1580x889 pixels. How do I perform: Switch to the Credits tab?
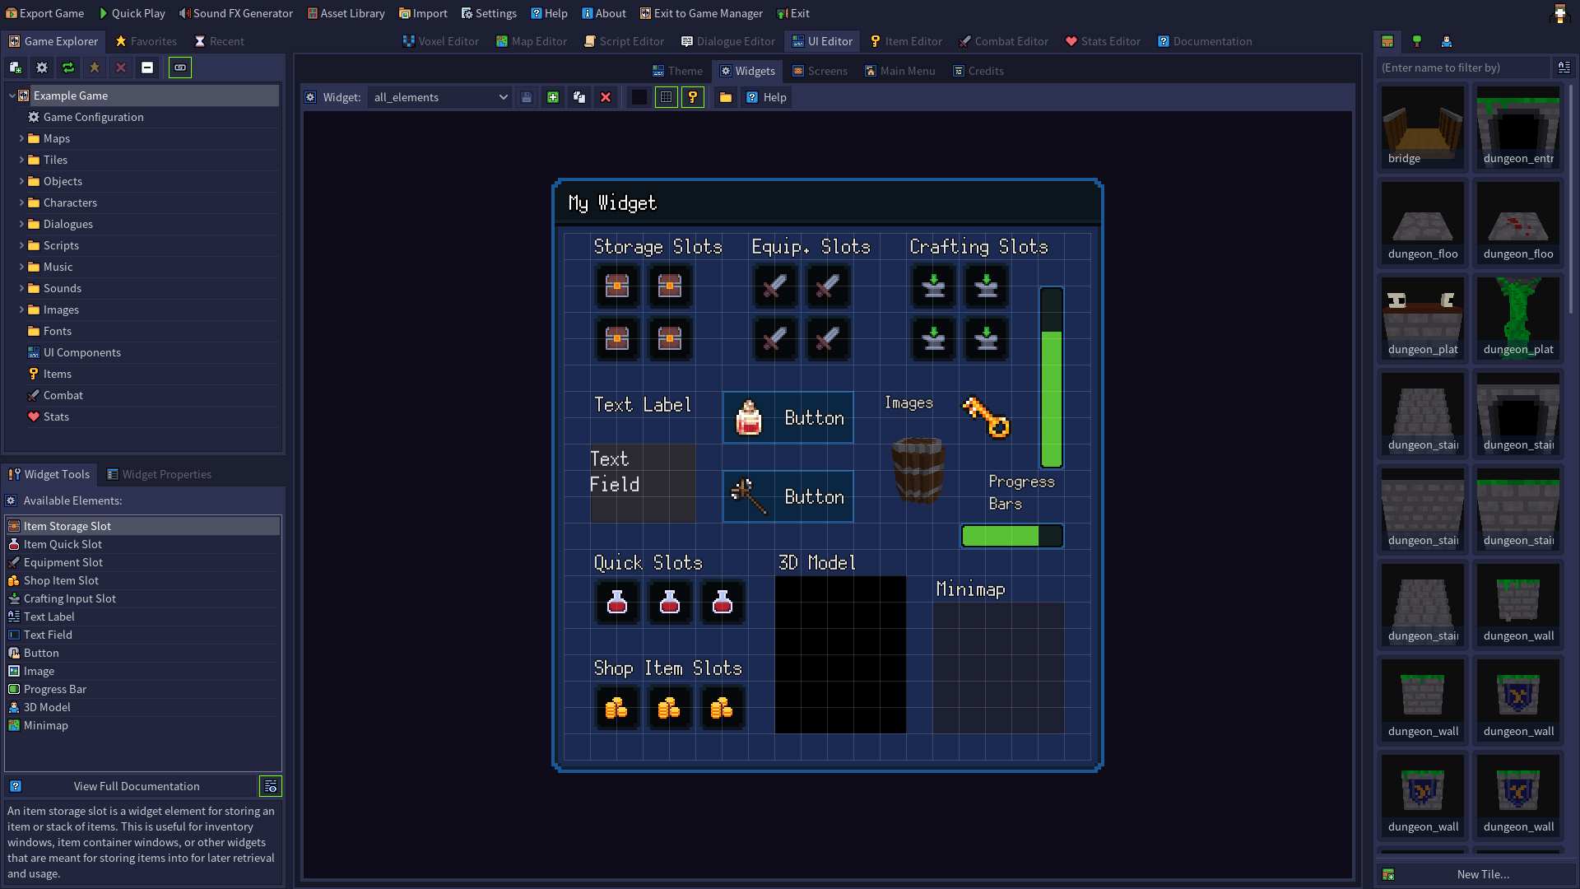[x=978, y=71]
